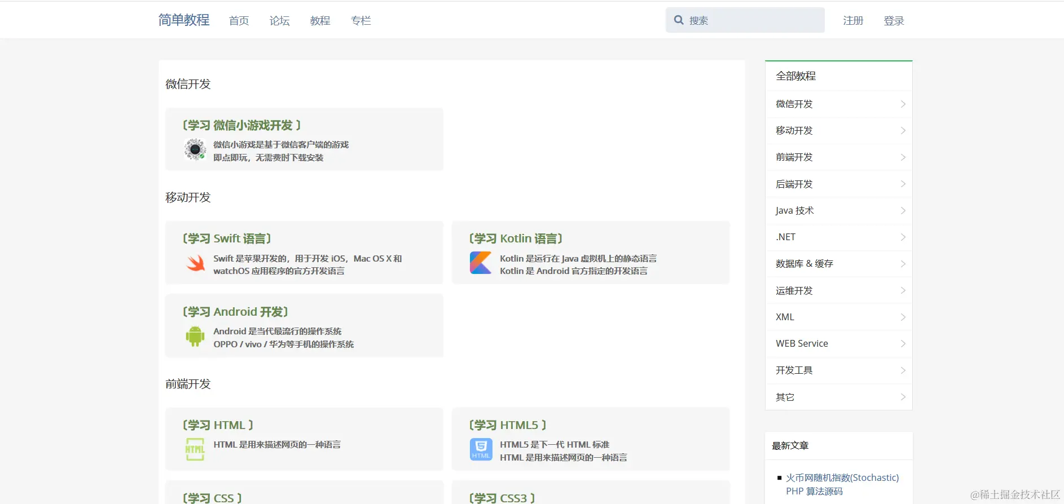Image resolution: width=1064 pixels, height=504 pixels.
Task: Click the green HTML tutorial icon
Action: tap(195, 449)
